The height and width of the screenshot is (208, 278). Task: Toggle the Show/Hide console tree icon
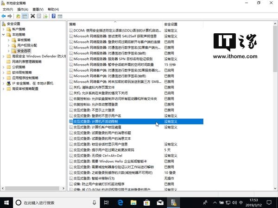(25, 16)
